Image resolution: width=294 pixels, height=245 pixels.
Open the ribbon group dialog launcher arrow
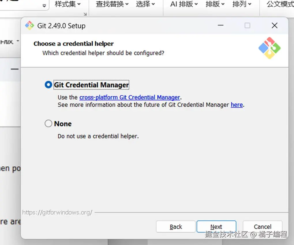(x=85, y=14)
